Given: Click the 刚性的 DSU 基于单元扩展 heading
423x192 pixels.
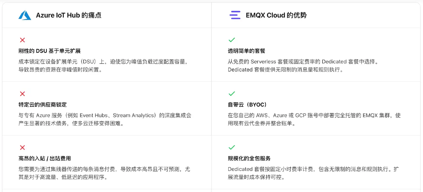Looking at the screenshot, I should click(x=50, y=51).
